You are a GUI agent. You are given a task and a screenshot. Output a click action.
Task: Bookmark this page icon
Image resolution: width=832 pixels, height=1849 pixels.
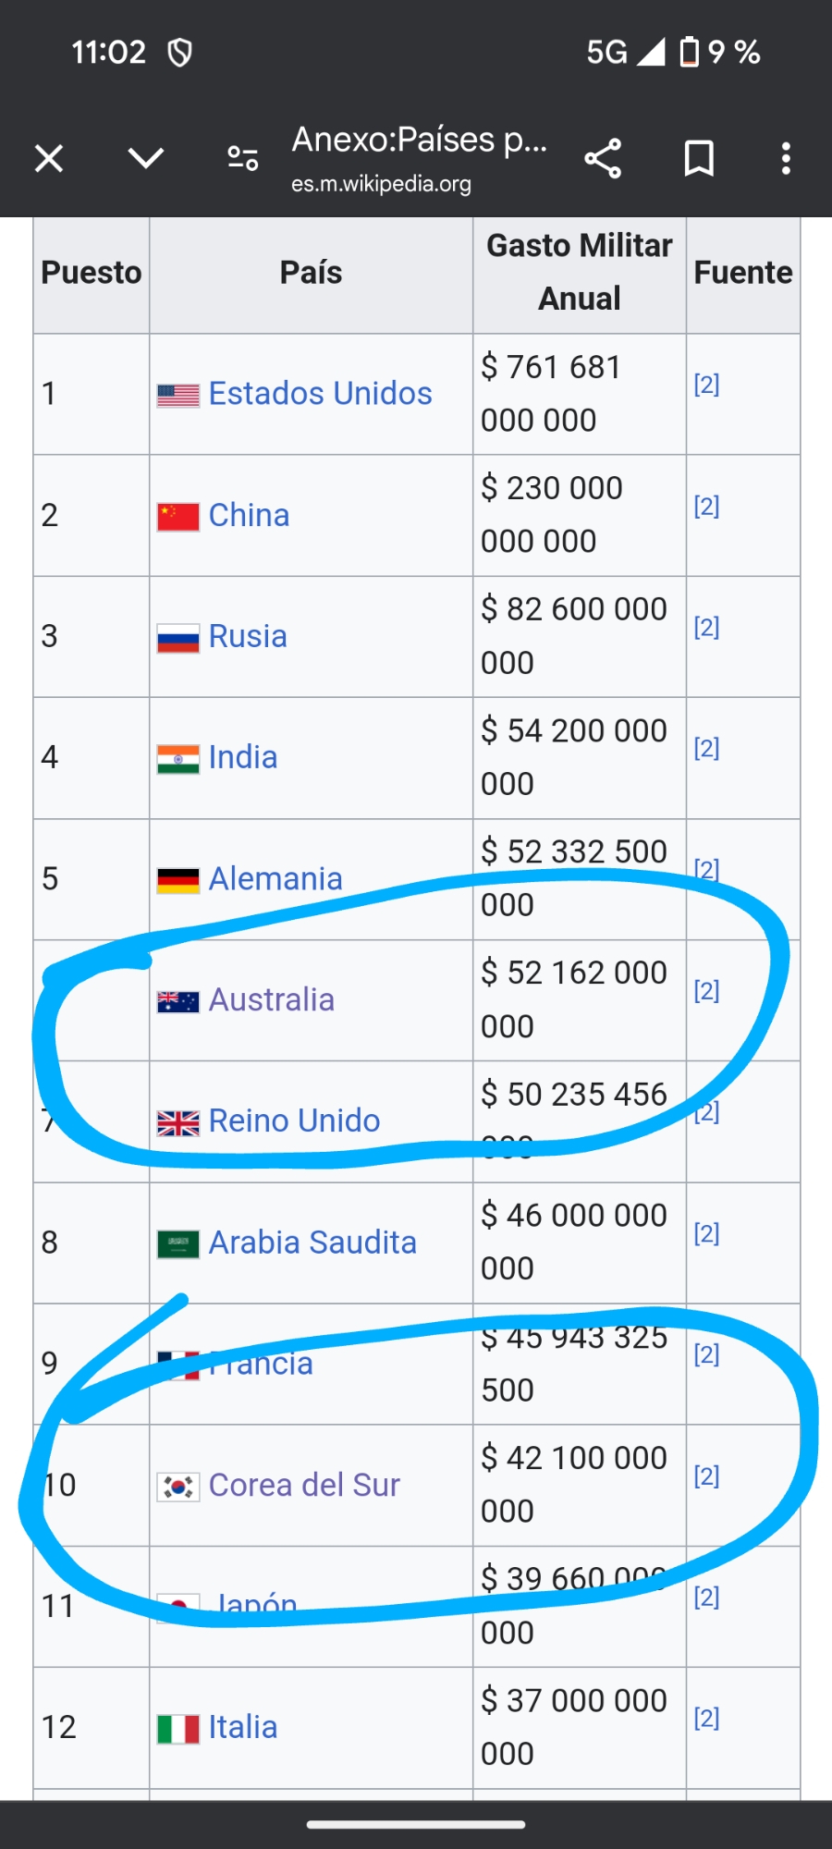(699, 158)
